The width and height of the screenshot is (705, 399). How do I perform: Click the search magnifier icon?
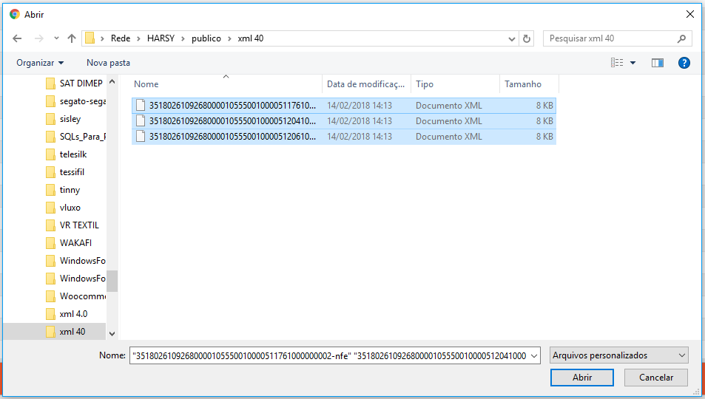681,38
